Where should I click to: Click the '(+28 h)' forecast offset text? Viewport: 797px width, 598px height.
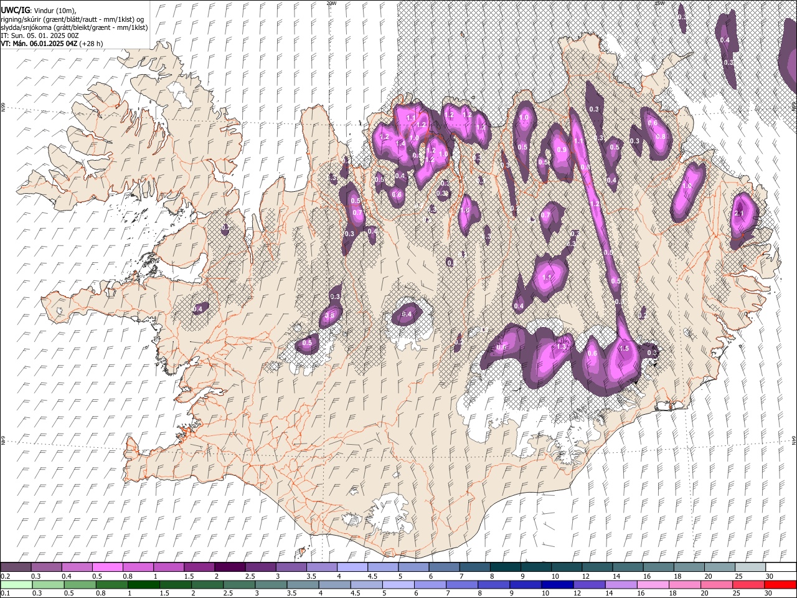pyautogui.click(x=91, y=44)
